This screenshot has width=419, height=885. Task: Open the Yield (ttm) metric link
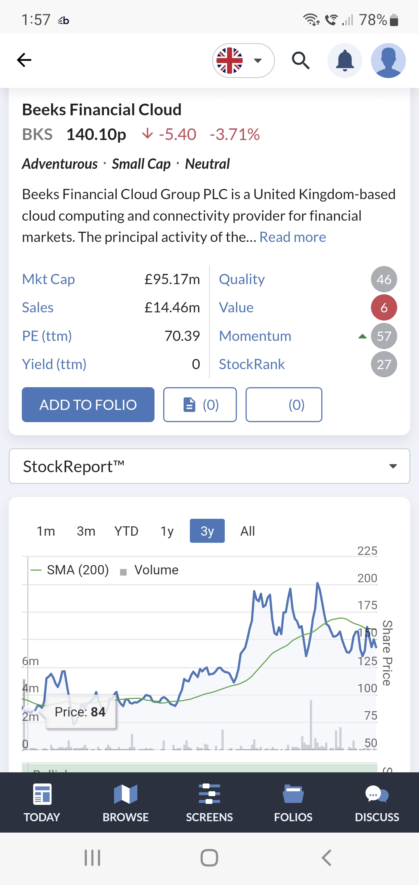point(54,364)
